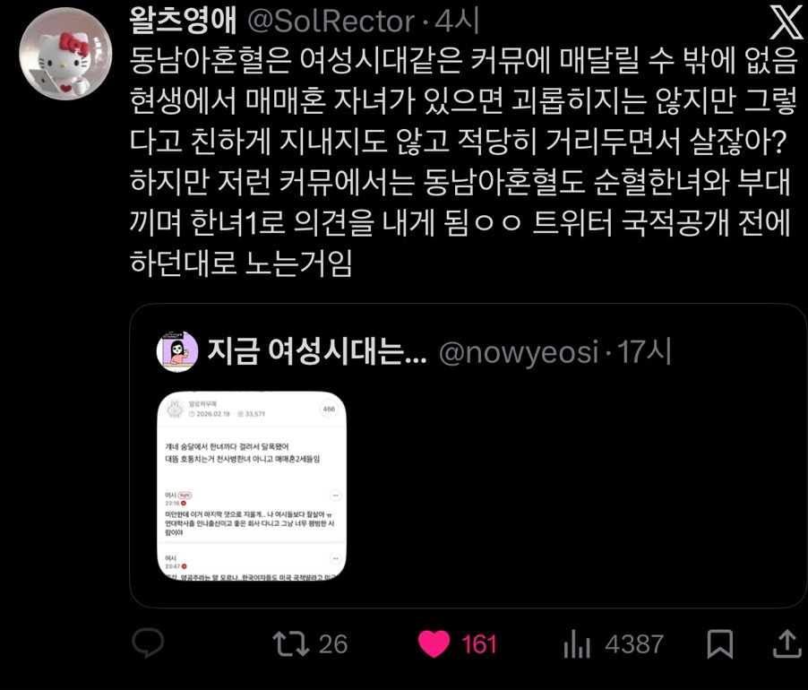Open the 4387 view count

point(634,644)
